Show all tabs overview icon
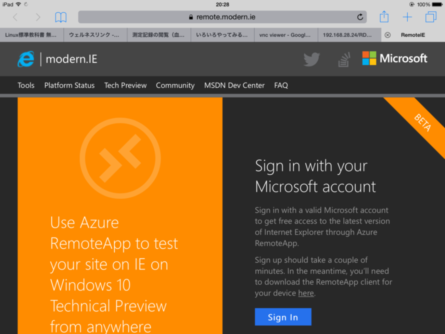This screenshot has height=334, width=445. 431,17
